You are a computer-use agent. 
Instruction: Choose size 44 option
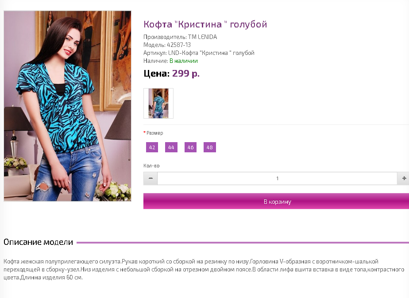coord(171,147)
